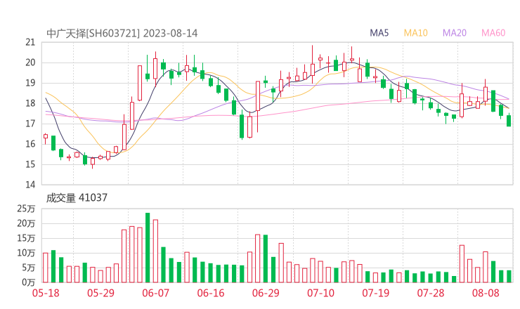Click the price axis value 20
The image size is (520, 309).
(x=30, y=63)
